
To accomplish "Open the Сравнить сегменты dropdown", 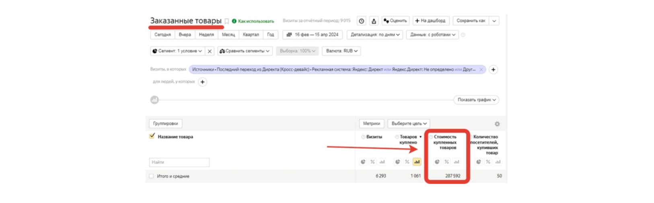I will pyautogui.click(x=245, y=51).
